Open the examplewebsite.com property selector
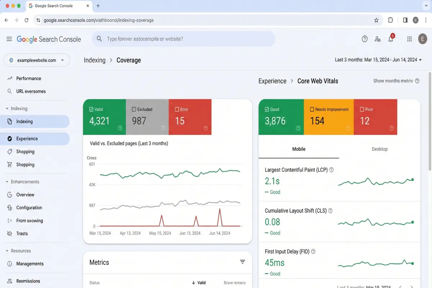The width and height of the screenshot is (432, 288). (x=37, y=60)
